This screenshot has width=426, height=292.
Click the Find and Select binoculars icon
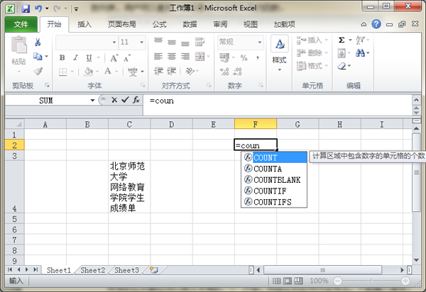tap(360, 53)
